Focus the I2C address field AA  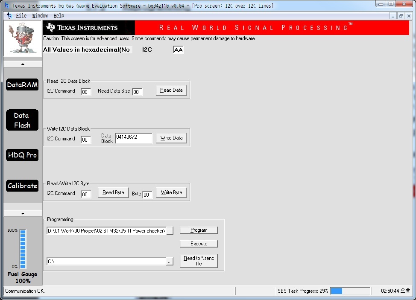pyautogui.click(x=178, y=50)
